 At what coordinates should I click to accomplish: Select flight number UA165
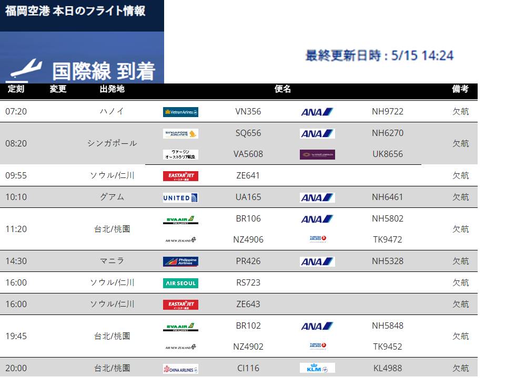(248, 197)
